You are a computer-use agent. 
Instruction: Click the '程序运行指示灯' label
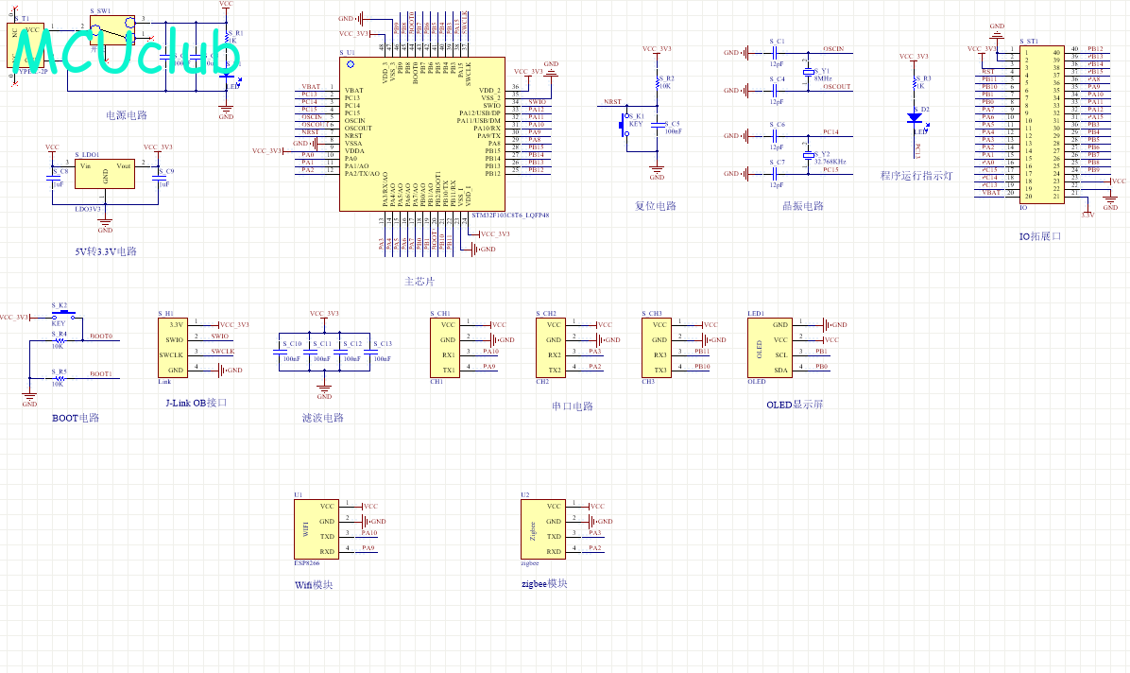916,175
